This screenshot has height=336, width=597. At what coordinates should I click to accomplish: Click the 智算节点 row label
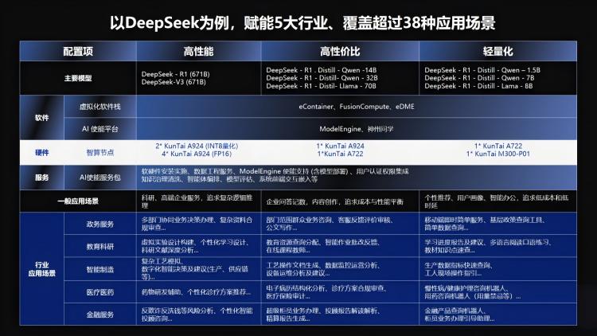pos(99,152)
